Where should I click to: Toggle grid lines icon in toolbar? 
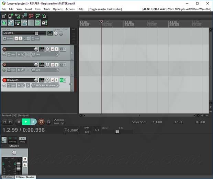pyautogui.click(x=31, y=23)
